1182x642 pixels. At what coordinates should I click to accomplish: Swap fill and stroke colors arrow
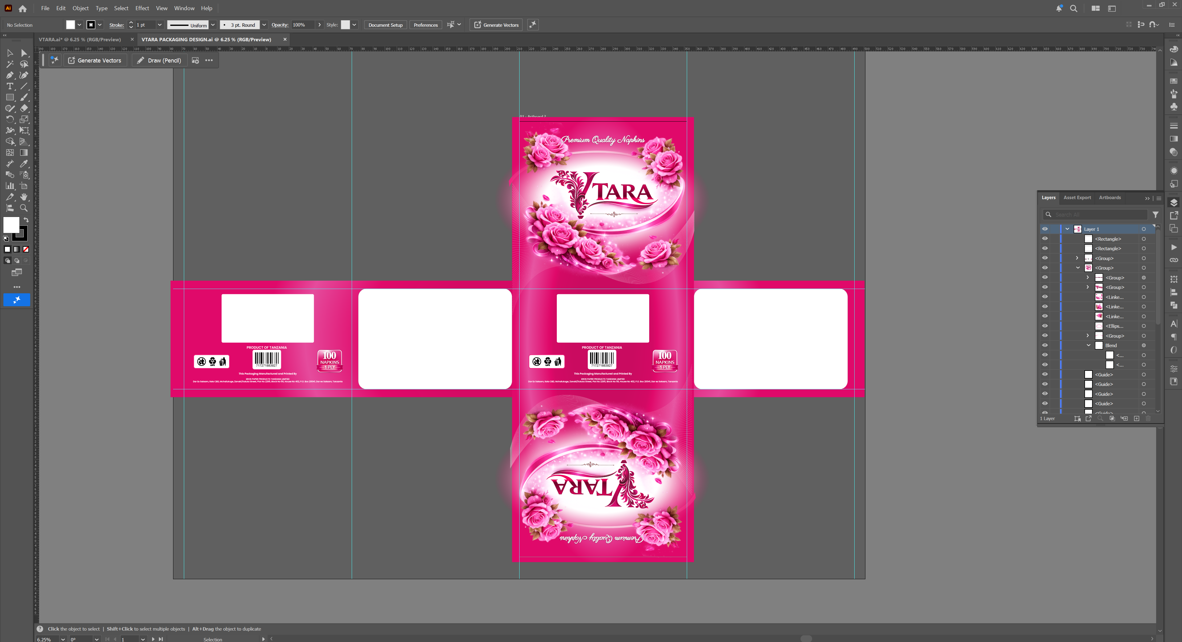pyautogui.click(x=26, y=220)
